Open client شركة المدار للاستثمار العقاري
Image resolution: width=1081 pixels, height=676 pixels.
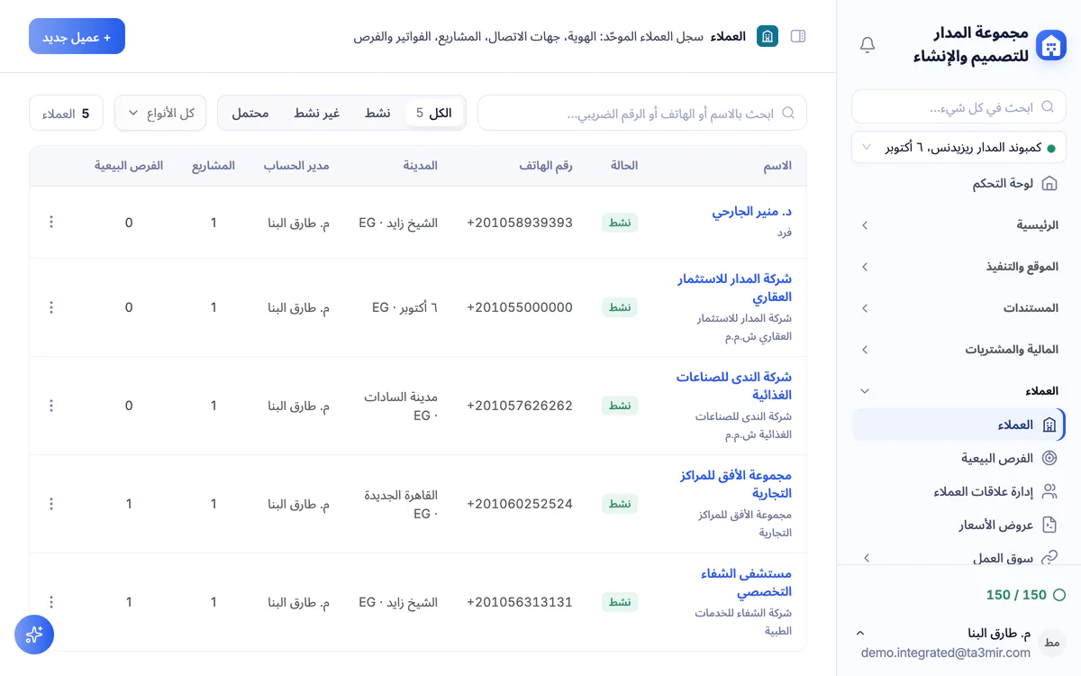point(735,288)
